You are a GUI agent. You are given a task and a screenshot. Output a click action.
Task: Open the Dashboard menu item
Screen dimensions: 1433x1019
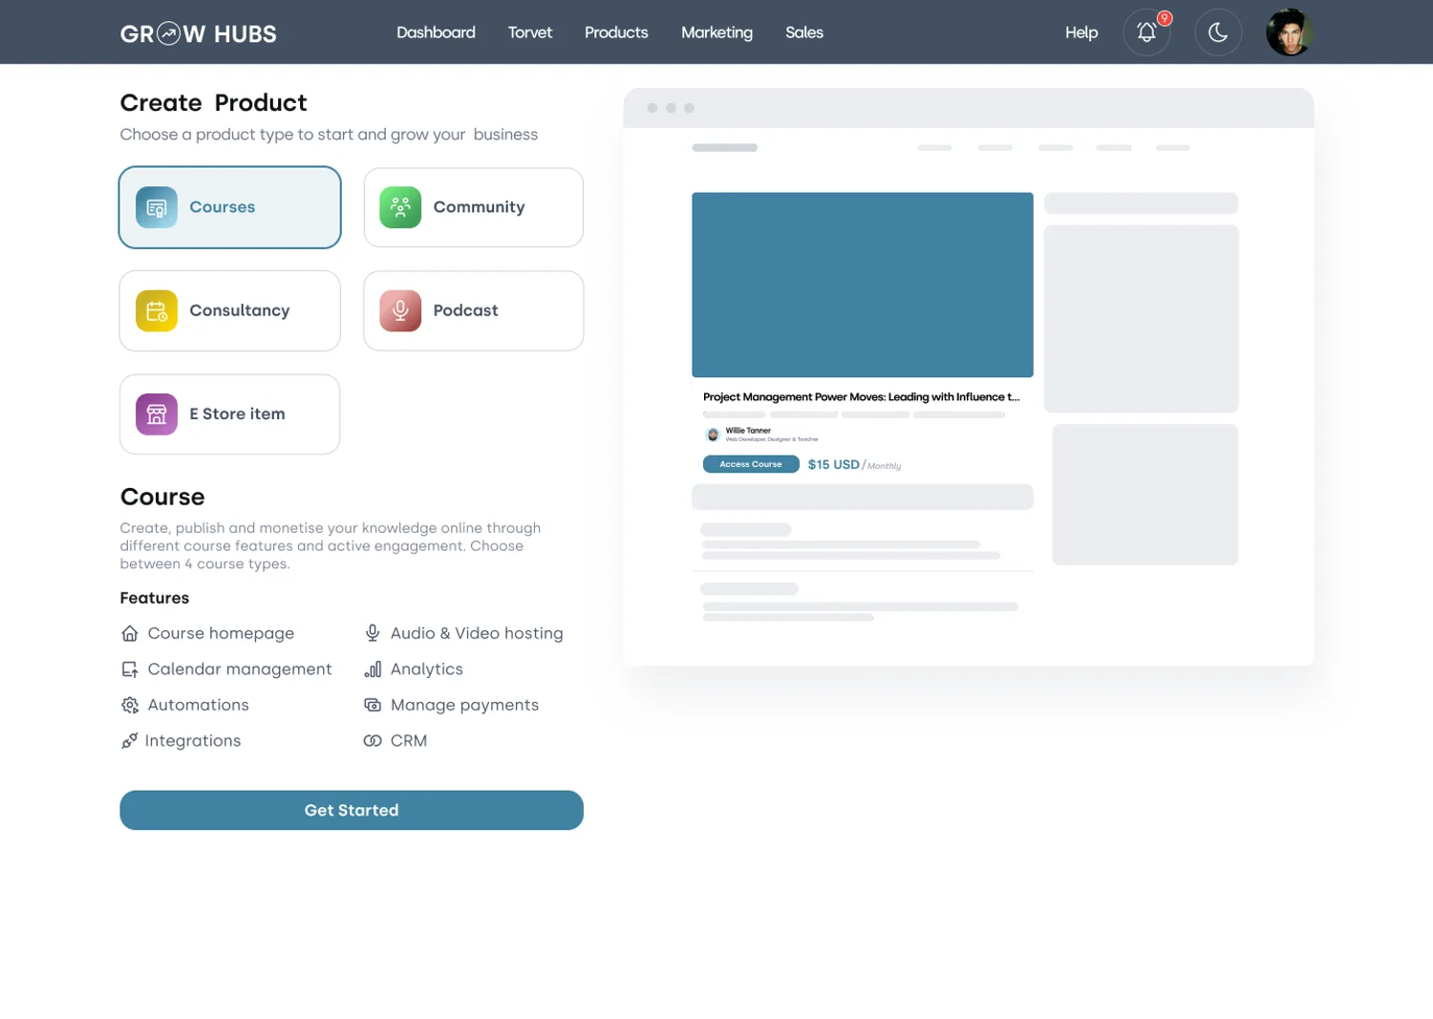point(436,32)
